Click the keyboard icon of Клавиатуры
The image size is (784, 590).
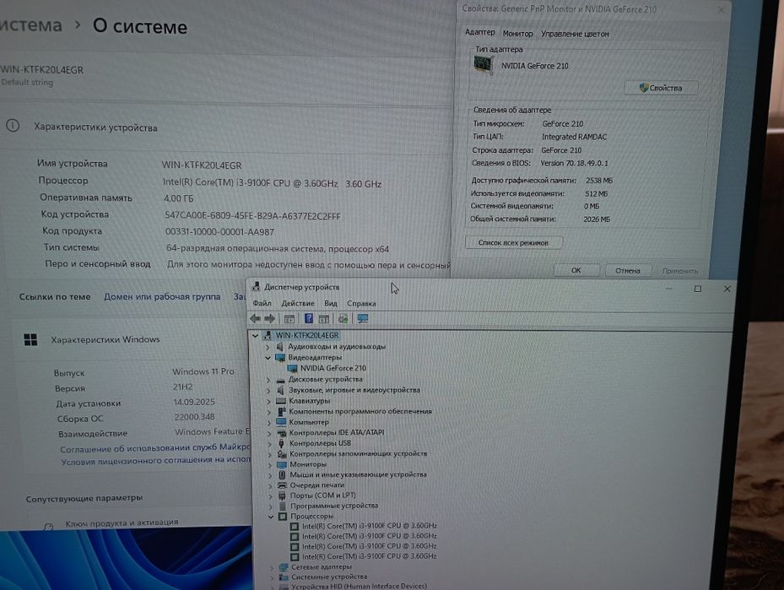[x=281, y=400]
